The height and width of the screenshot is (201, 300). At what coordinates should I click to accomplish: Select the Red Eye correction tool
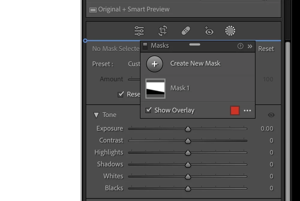(209, 31)
